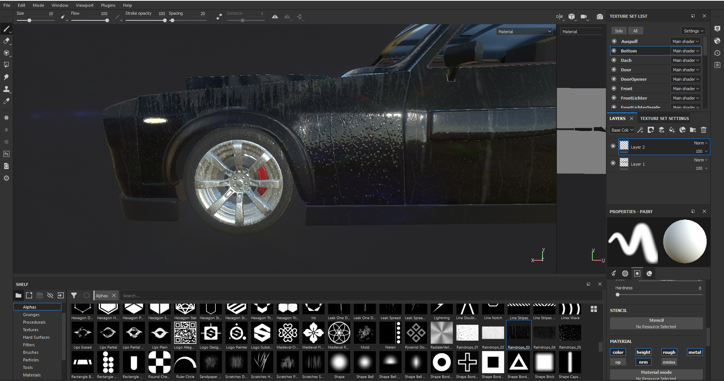This screenshot has width=724, height=381.
Task: Click the Solo button in Texture Set List
Action: pos(619,31)
